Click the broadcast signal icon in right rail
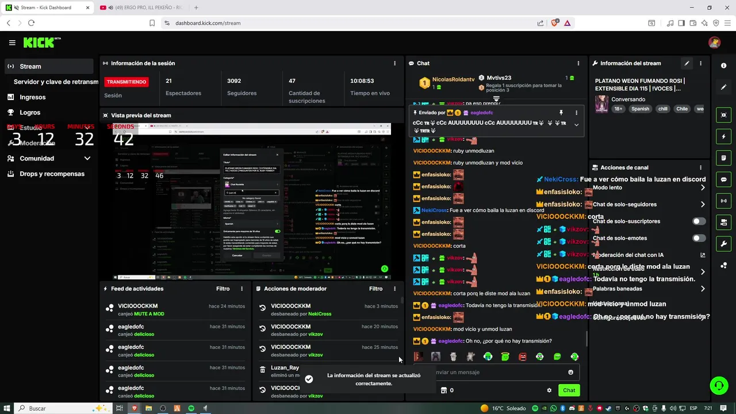The width and height of the screenshot is (736, 414). 724,201
